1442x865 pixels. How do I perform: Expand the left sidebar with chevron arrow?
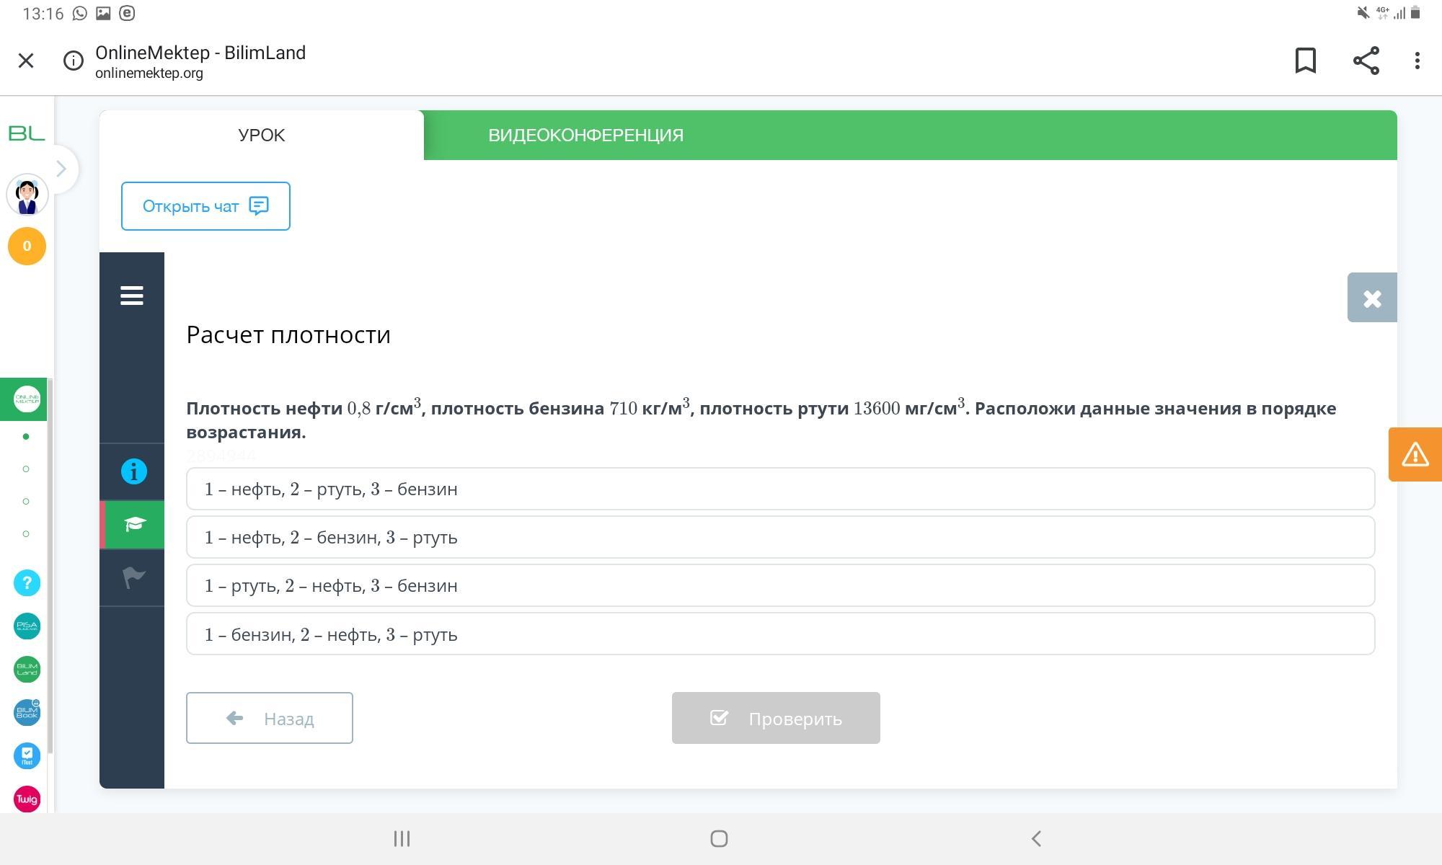point(62,169)
